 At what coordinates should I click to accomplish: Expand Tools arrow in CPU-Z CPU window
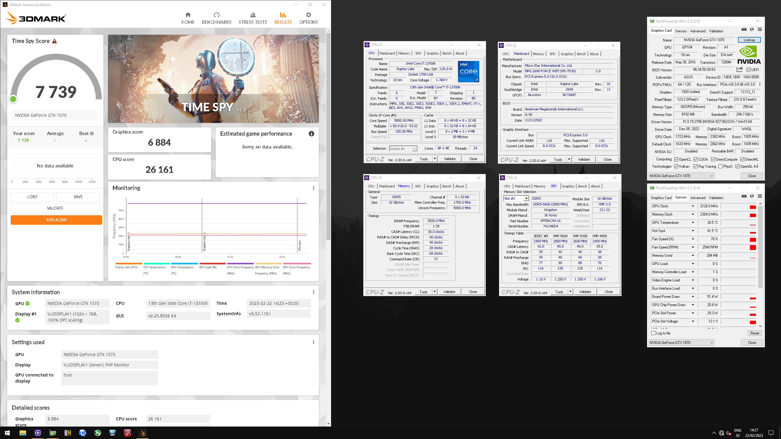click(x=435, y=159)
